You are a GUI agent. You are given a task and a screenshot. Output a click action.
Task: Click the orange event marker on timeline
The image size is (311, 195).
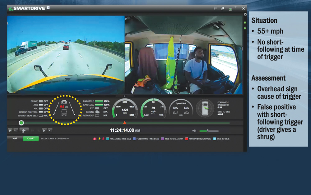click(125, 123)
